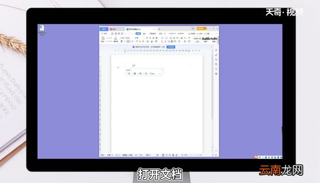The image size is (320, 183).
Task: Click the Distributed alignment icon
Action: [175, 41]
